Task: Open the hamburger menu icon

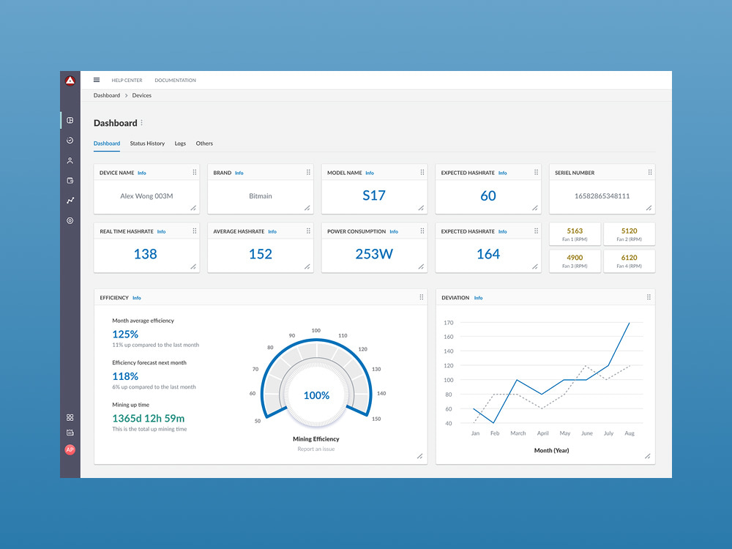Action: [97, 80]
